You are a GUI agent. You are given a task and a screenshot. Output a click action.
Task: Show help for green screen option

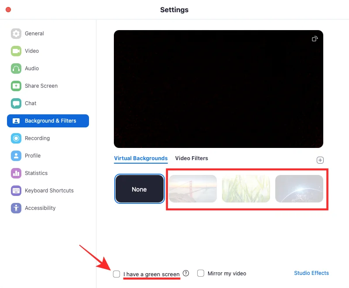point(186,273)
